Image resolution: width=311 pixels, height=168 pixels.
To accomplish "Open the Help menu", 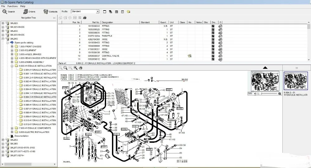I will (x=23, y=6).
